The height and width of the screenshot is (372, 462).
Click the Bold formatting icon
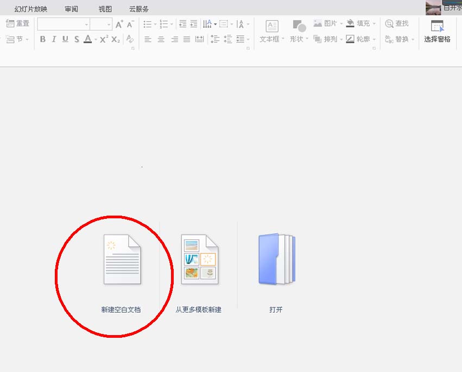point(43,39)
